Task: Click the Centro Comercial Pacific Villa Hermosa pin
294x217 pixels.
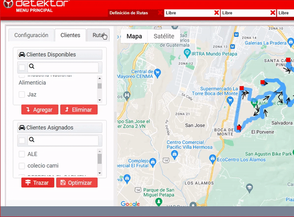Action: point(174,155)
